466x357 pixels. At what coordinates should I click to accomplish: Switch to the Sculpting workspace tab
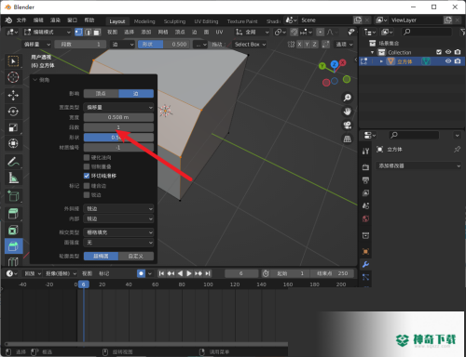tap(174, 21)
